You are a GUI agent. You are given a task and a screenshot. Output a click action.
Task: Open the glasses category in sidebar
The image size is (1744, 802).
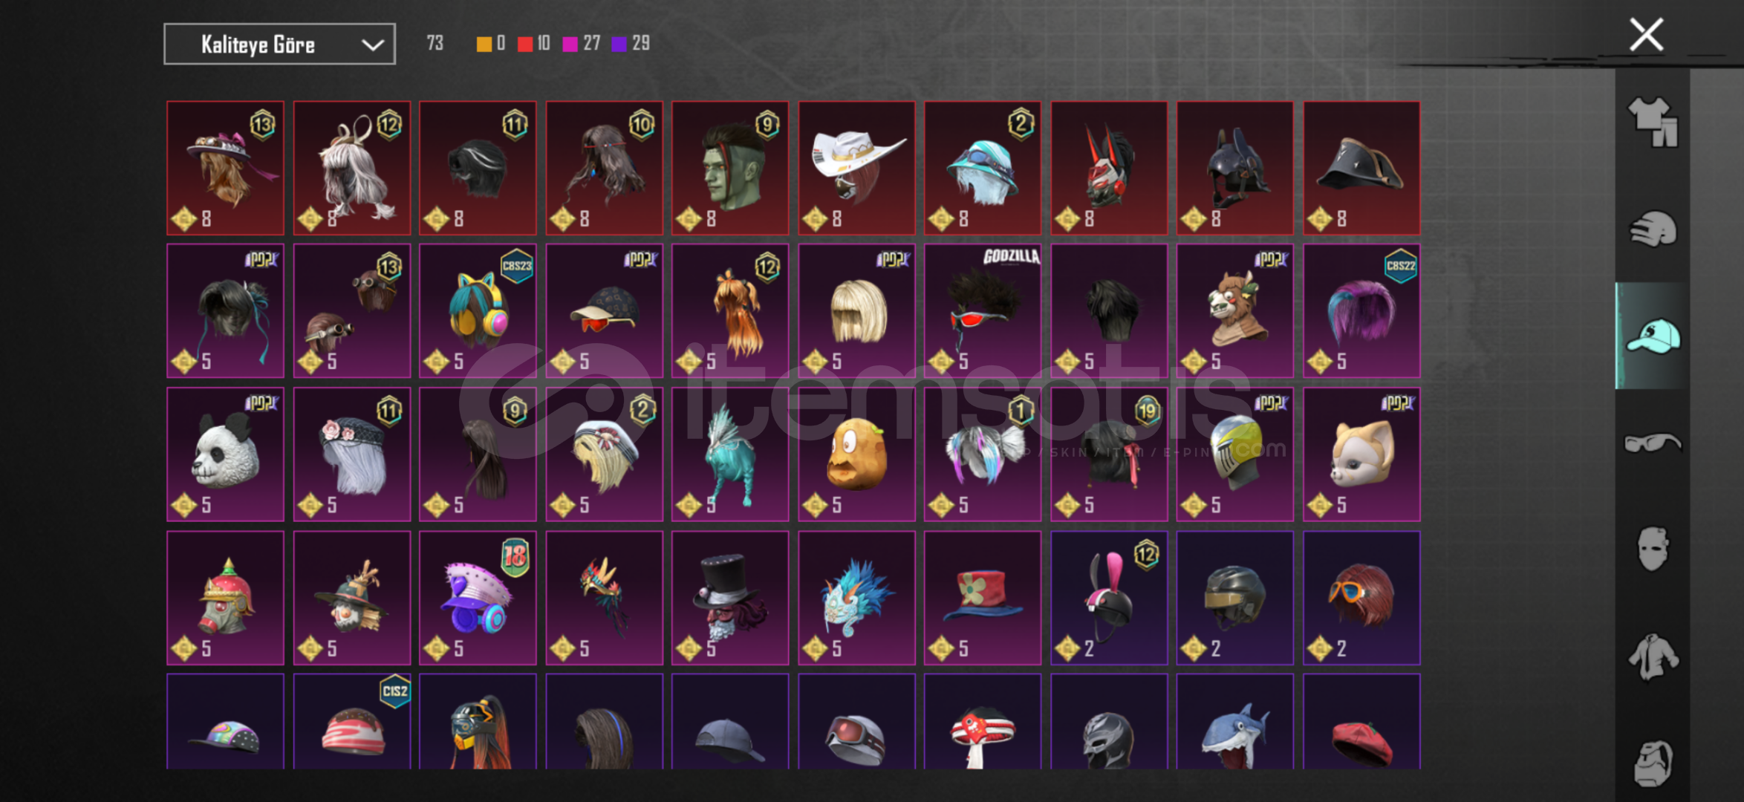[x=1653, y=443]
